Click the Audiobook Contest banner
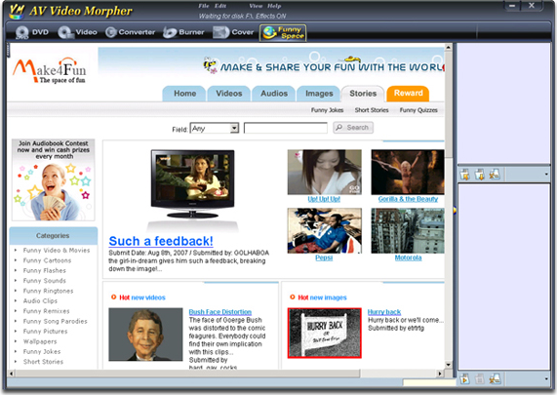This screenshot has width=557, height=395. pos(54,179)
